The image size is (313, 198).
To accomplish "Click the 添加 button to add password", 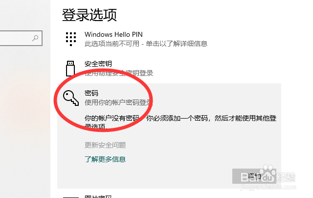I will click(x=254, y=176).
